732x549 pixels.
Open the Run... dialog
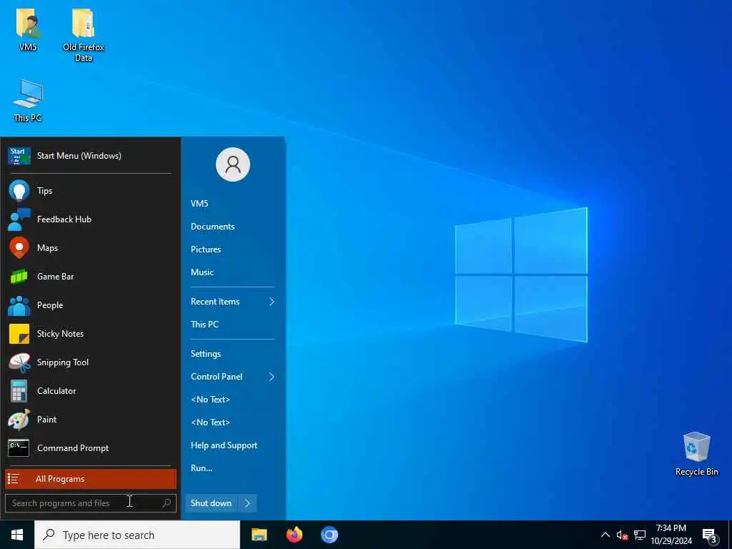tap(202, 468)
